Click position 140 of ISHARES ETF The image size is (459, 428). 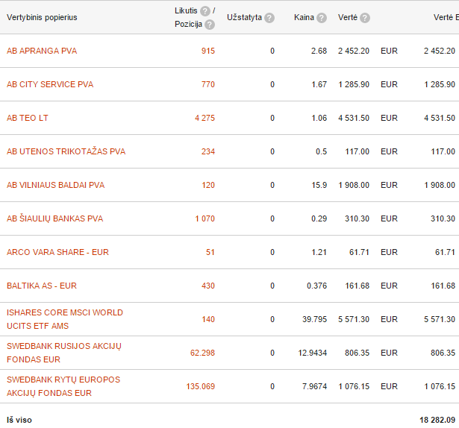coord(208,319)
